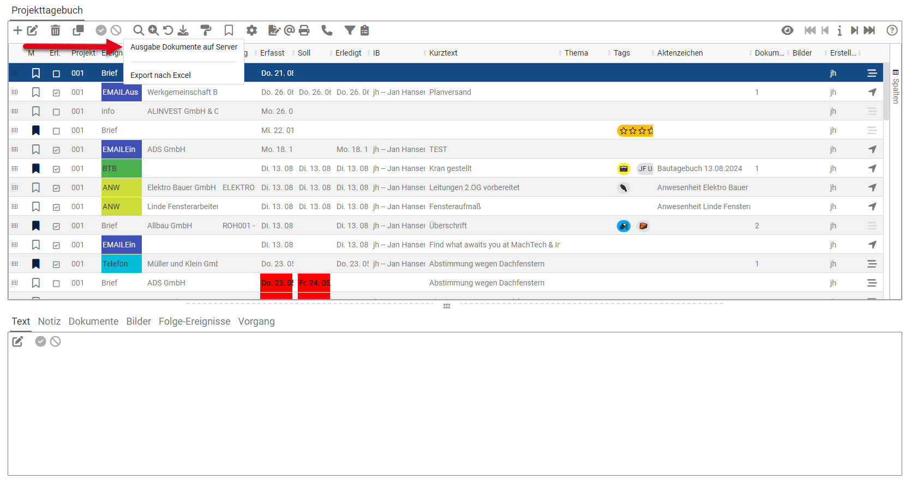Click the printer icon in toolbar

[304, 31]
